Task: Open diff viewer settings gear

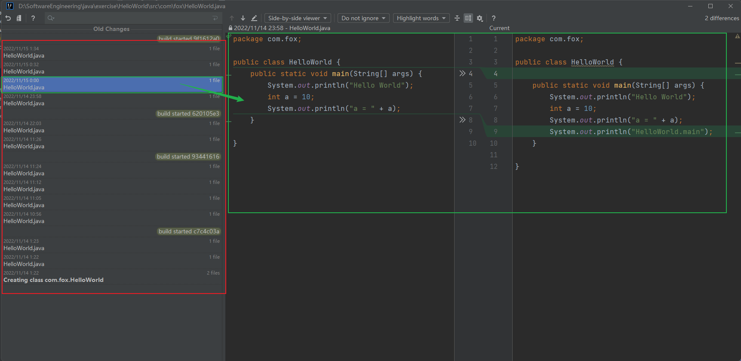Action: pos(480,18)
